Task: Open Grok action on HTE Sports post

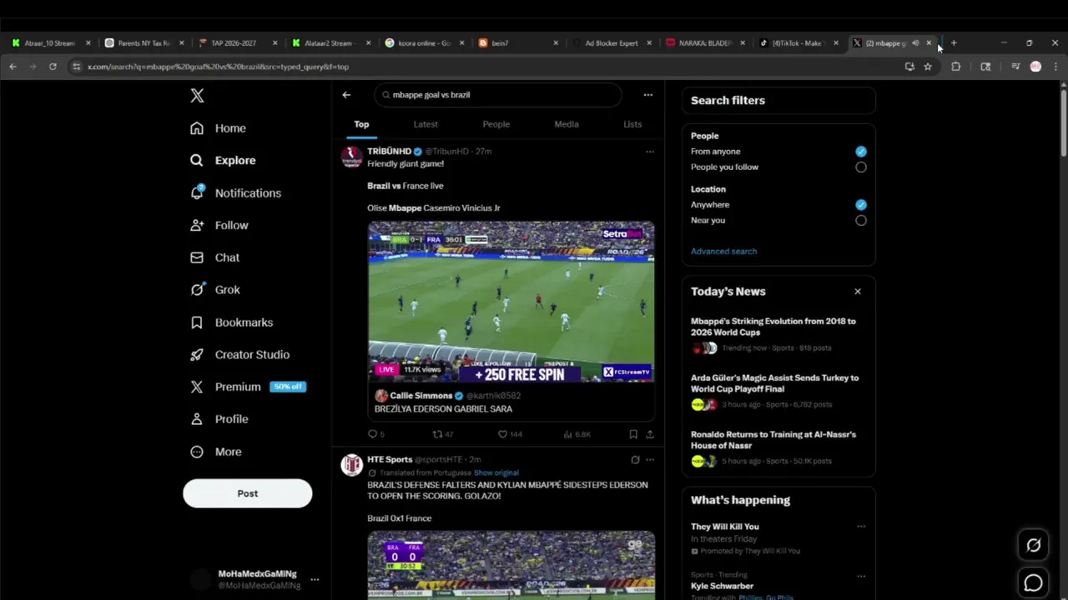Action: [635, 459]
